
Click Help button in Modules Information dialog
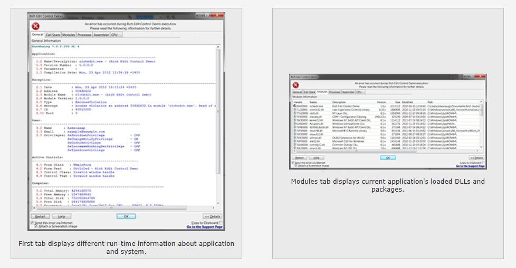pyautogui.click(x=316, y=157)
